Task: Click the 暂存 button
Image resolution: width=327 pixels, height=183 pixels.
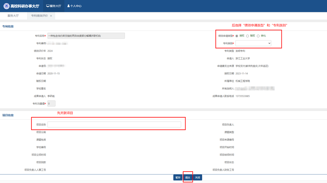Action: point(178,177)
